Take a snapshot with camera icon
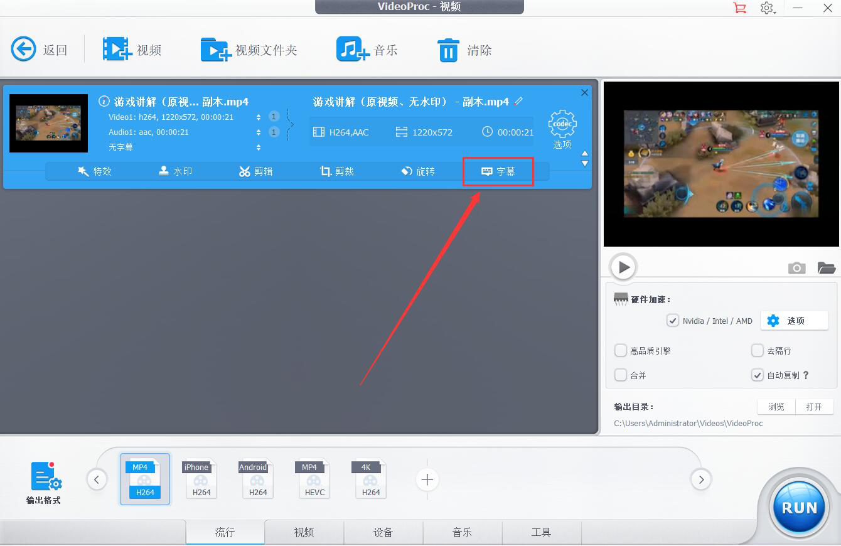The height and width of the screenshot is (546, 841). pyautogui.click(x=796, y=268)
